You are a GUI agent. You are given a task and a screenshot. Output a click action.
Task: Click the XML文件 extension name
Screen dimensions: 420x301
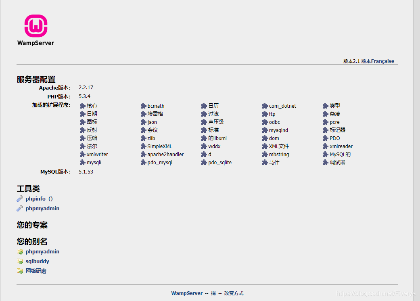tap(279, 146)
